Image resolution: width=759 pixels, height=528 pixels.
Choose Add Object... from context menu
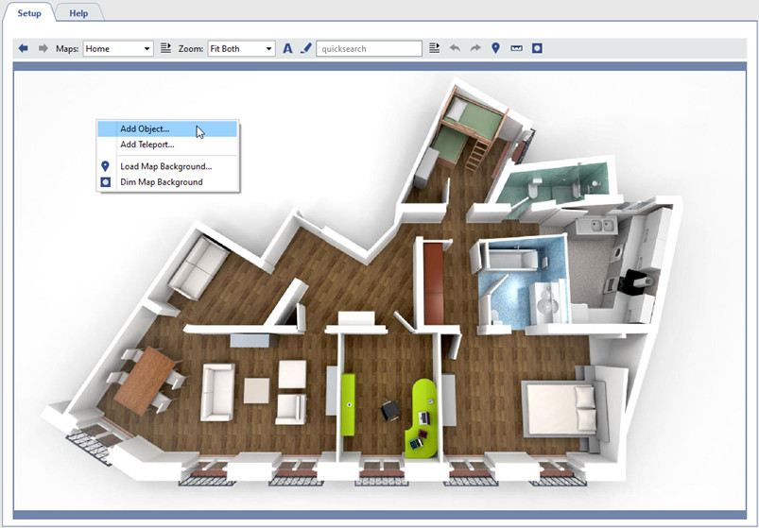pos(145,129)
